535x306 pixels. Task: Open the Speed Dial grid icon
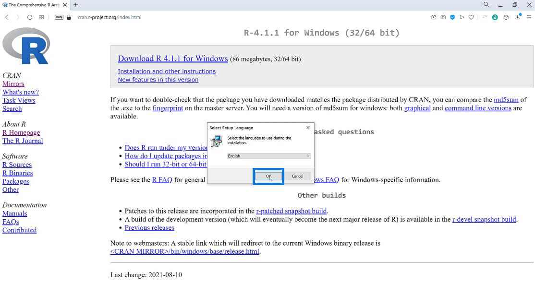41,17
